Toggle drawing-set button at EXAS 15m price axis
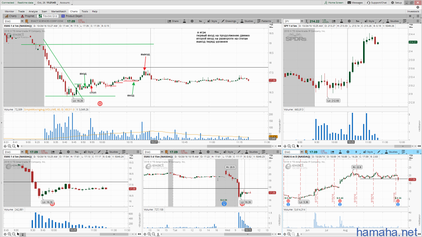The image size is (422, 237). 271,157
